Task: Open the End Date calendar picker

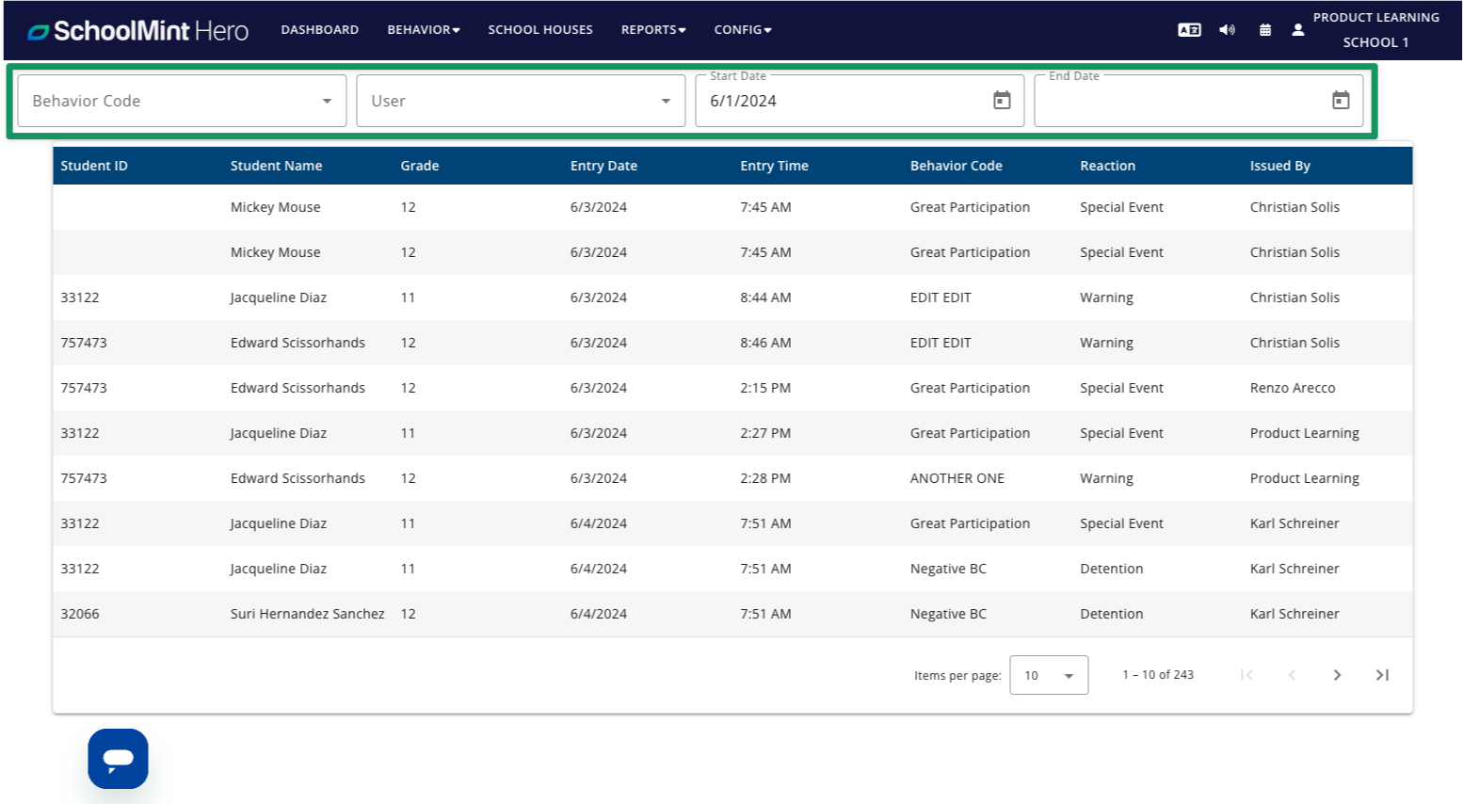Action: click(1341, 100)
